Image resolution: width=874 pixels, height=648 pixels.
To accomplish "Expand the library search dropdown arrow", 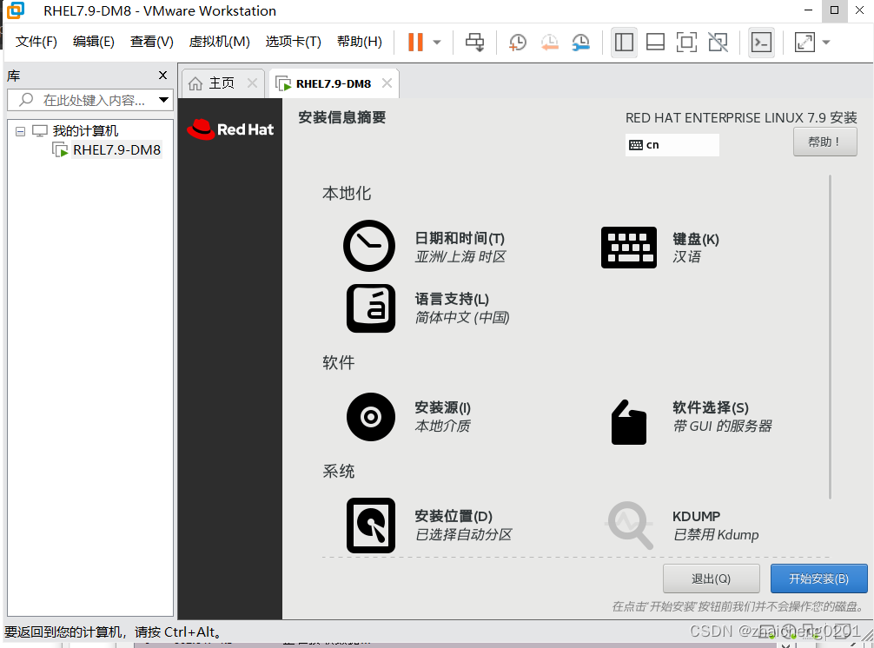I will (164, 100).
